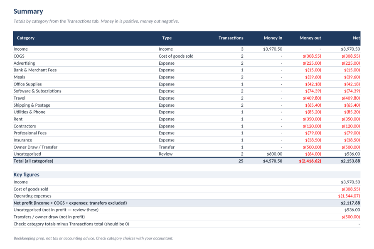
Task: Click the Review type cell
Action: pyautogui.click(x=165, y=154)
